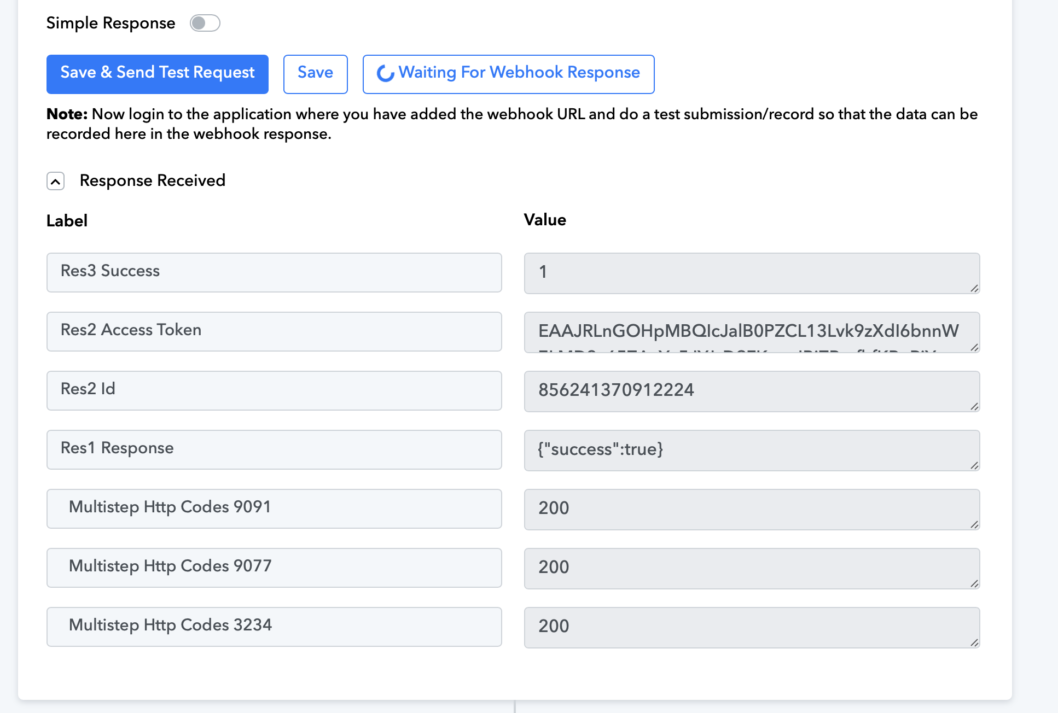This screenshot has height=713, width=1058.
Task: Click the Res2 Id label field
Action: click(274, 390)
